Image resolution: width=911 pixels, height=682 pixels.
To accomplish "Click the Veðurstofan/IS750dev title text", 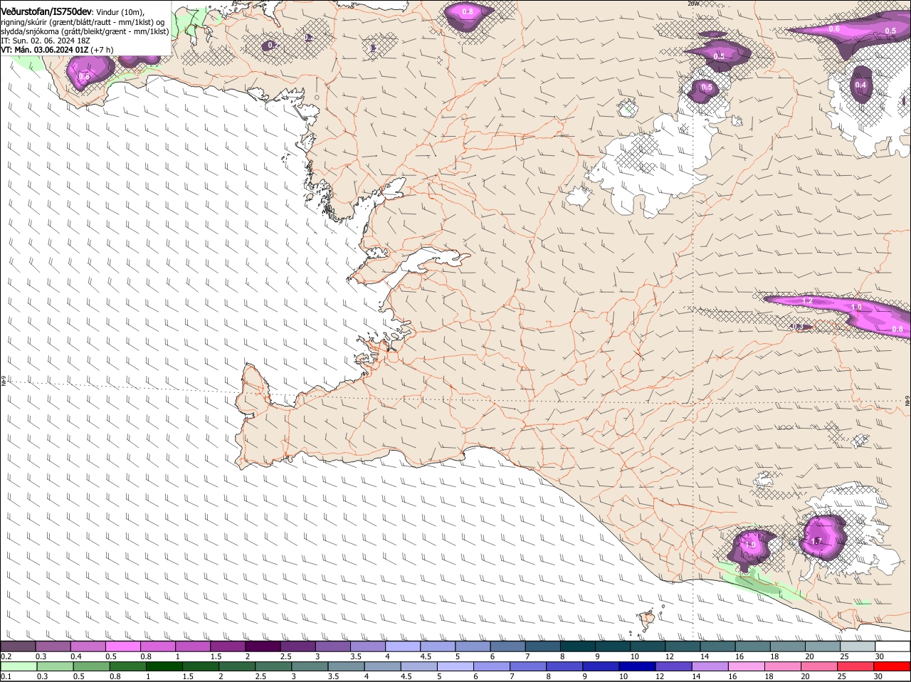I will click(46, 11).
